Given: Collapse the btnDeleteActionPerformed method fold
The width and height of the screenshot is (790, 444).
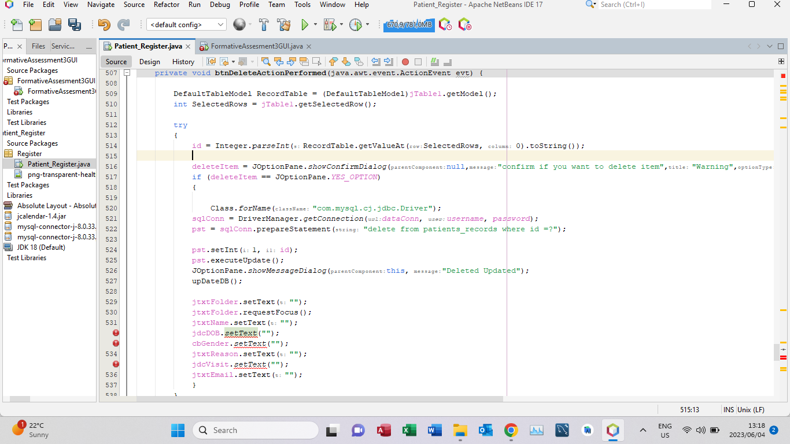Looking at the screenshot, I should tap(127, 73).
